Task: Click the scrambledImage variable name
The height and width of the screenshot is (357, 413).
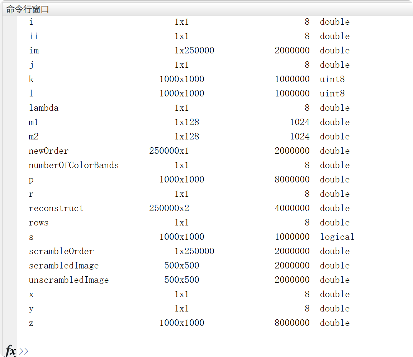Action: pos(63,266)
